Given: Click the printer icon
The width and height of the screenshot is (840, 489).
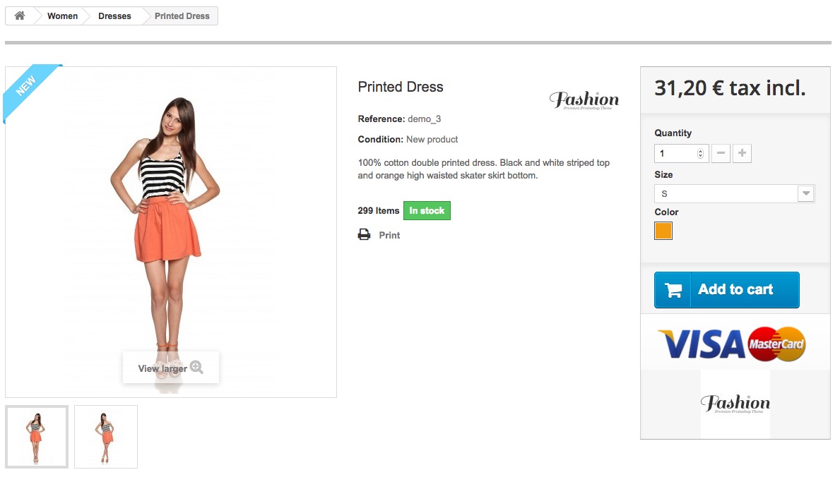Looking at the screenshot, I should click(x=364, y=235).
